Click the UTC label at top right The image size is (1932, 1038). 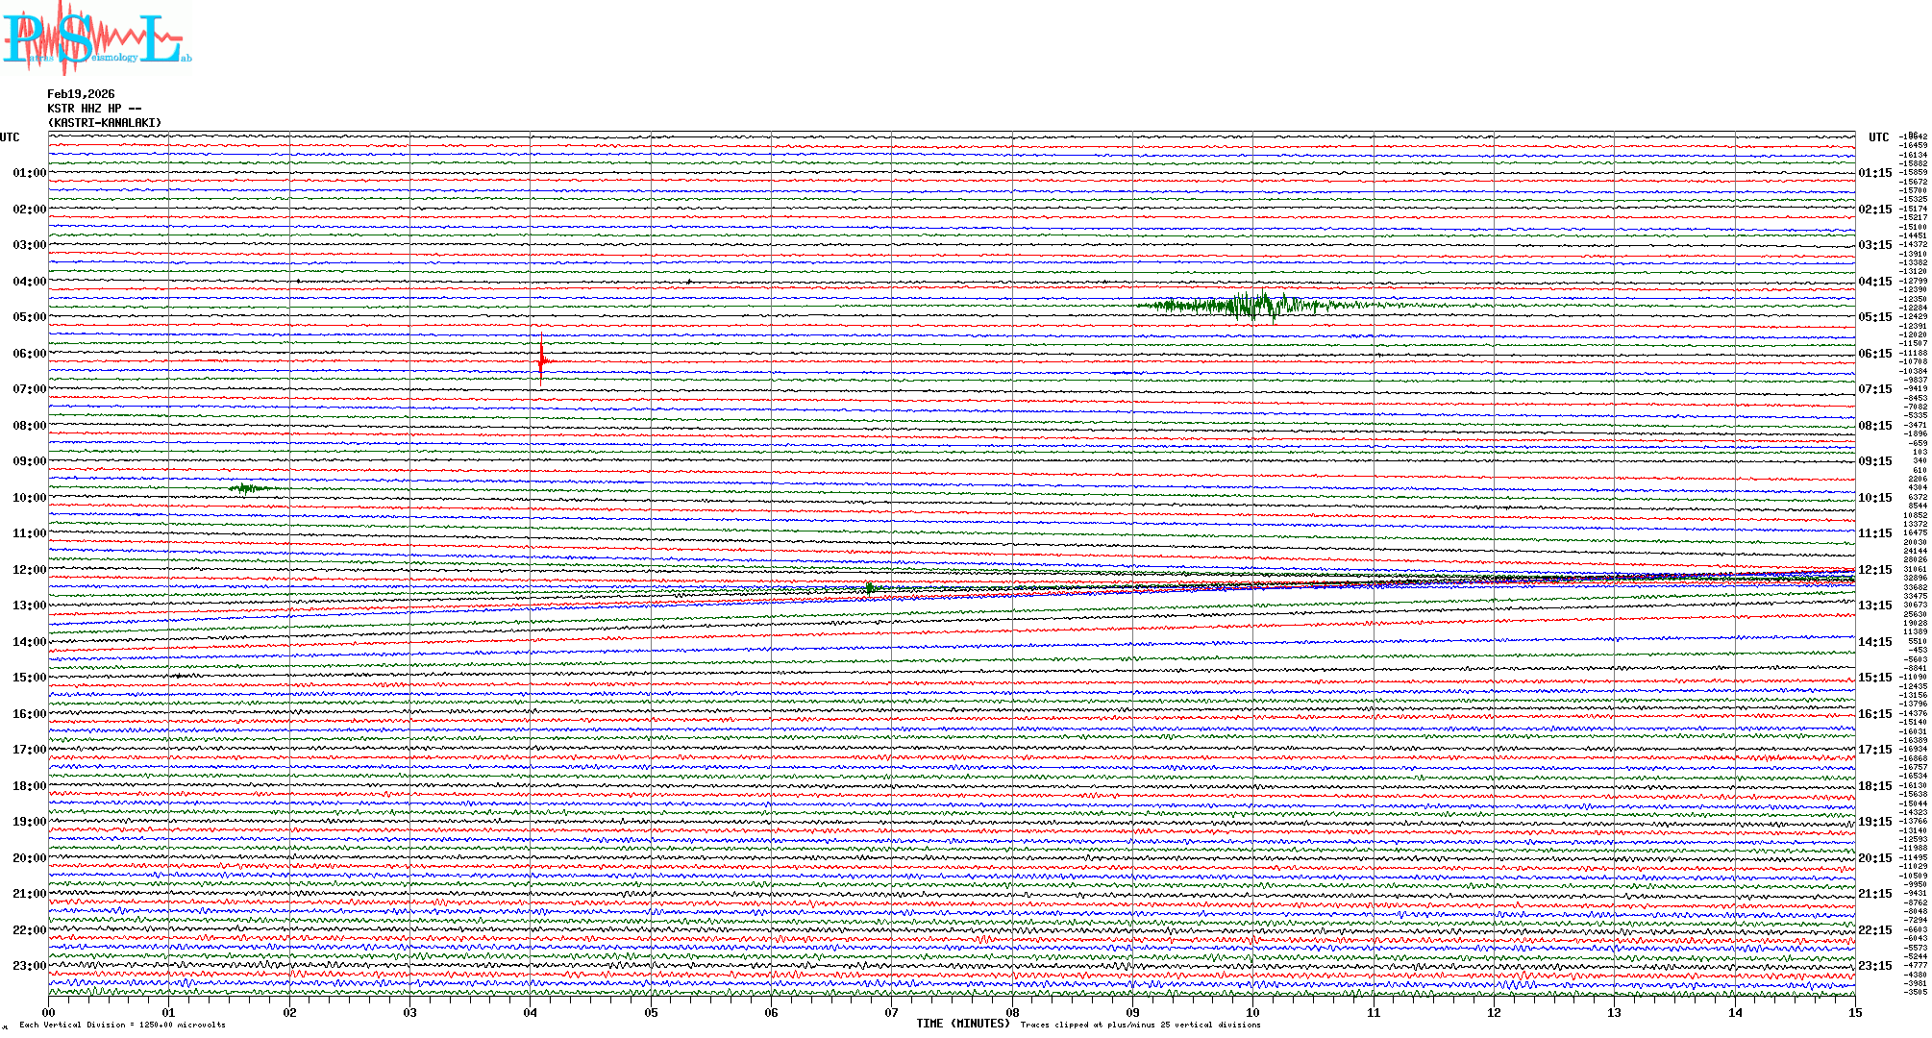pyautogui.click(x=1878, y=137)
